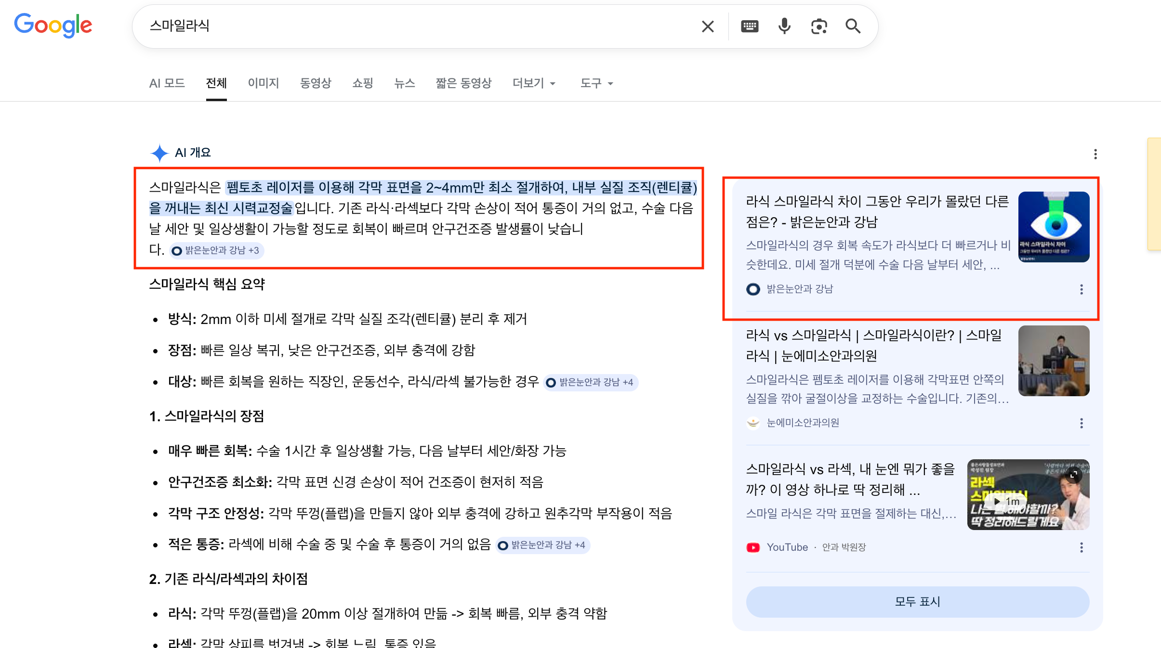
Task: Click the 스마일라식 핵심 요약 heading
Action: pos(207,285)
